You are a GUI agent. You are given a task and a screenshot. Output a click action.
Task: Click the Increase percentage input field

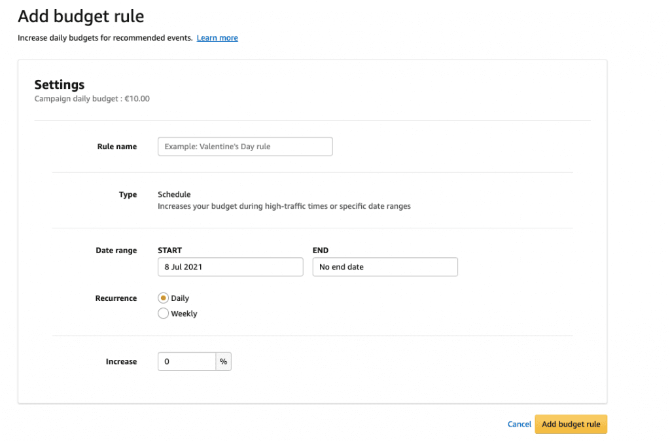(186, 361)
